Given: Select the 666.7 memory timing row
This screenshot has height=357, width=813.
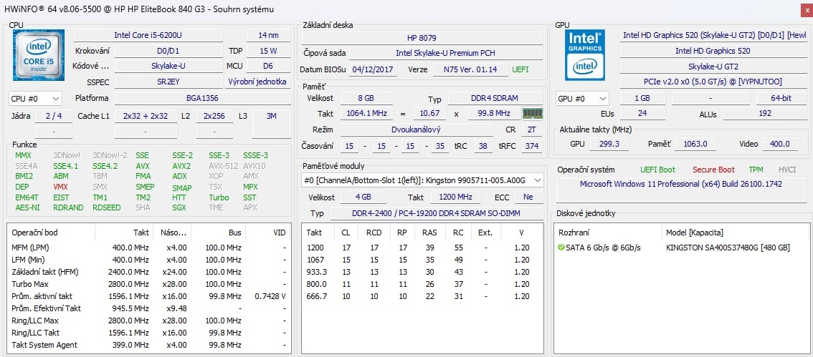Looking at the screenshot, I should coord(422,296).
